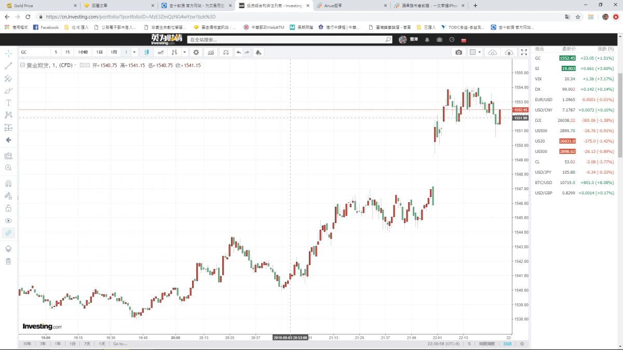The height and width of the screenshot is (350, 623).
Task: Toggle visibility of all drawings eye icon
Action: coord(8,220)
